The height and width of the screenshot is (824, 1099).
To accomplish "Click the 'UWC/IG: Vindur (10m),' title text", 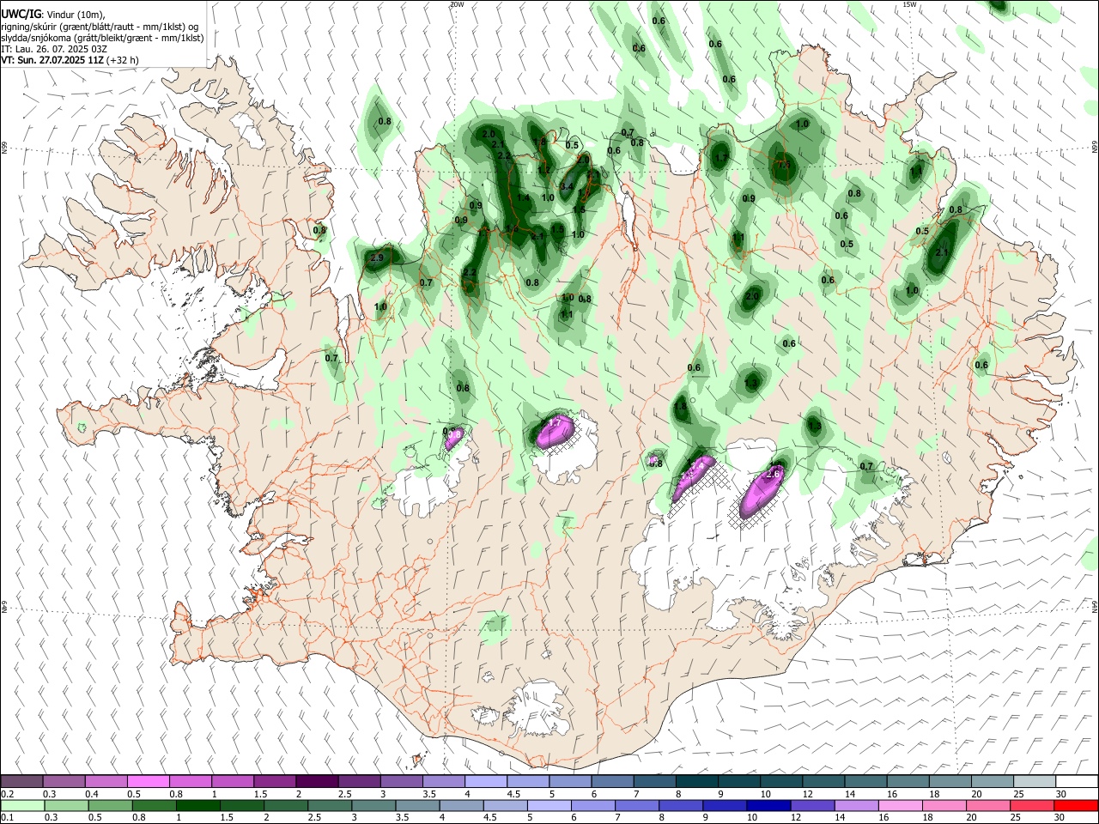I will (x=53, y=13).
